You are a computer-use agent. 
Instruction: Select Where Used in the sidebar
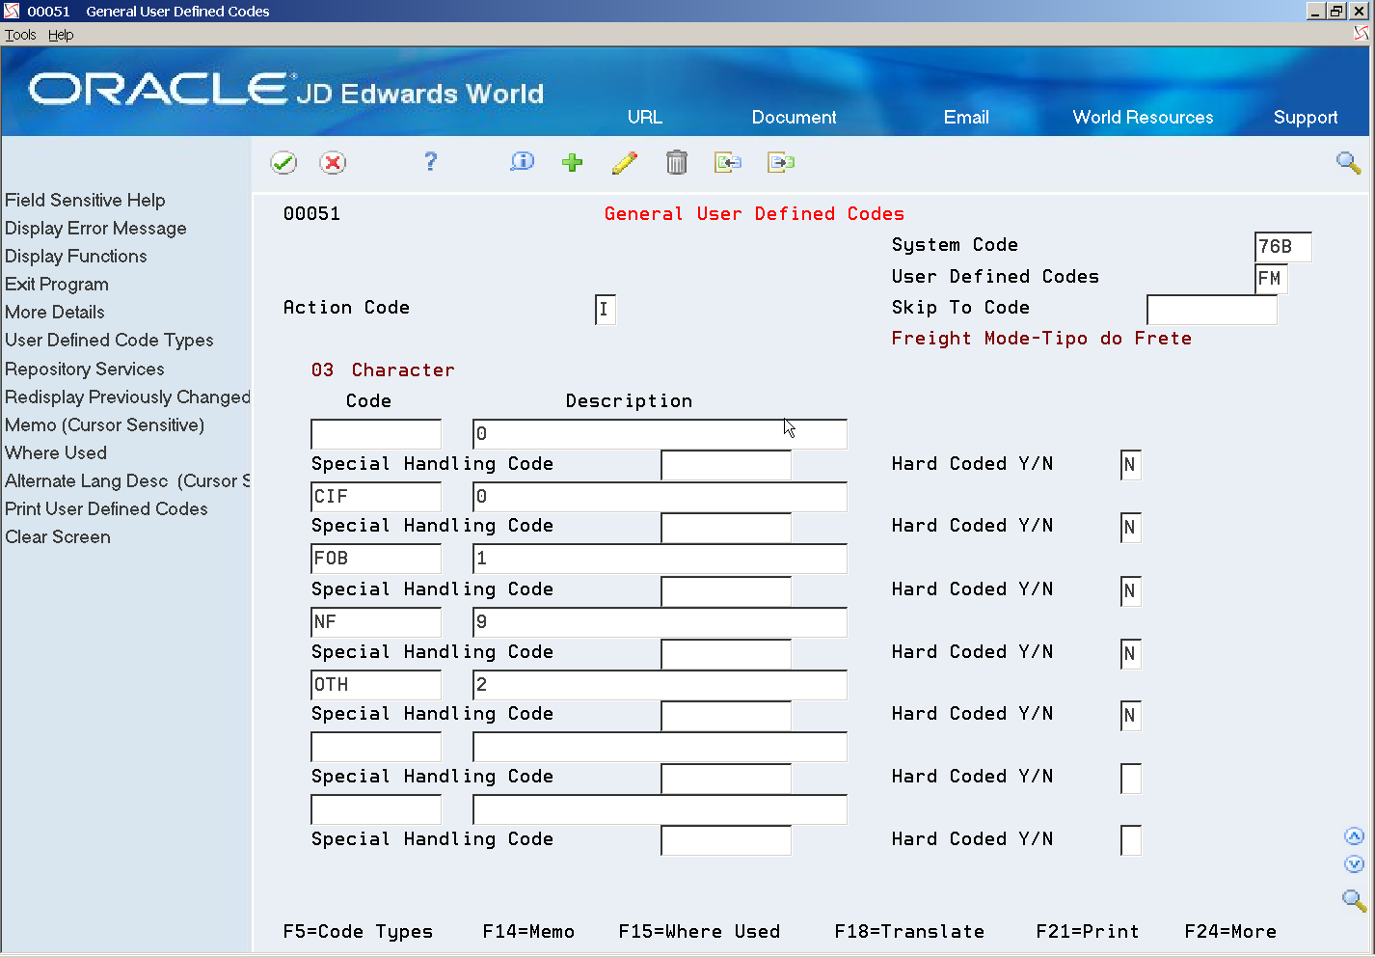click(x=56, y=452)
